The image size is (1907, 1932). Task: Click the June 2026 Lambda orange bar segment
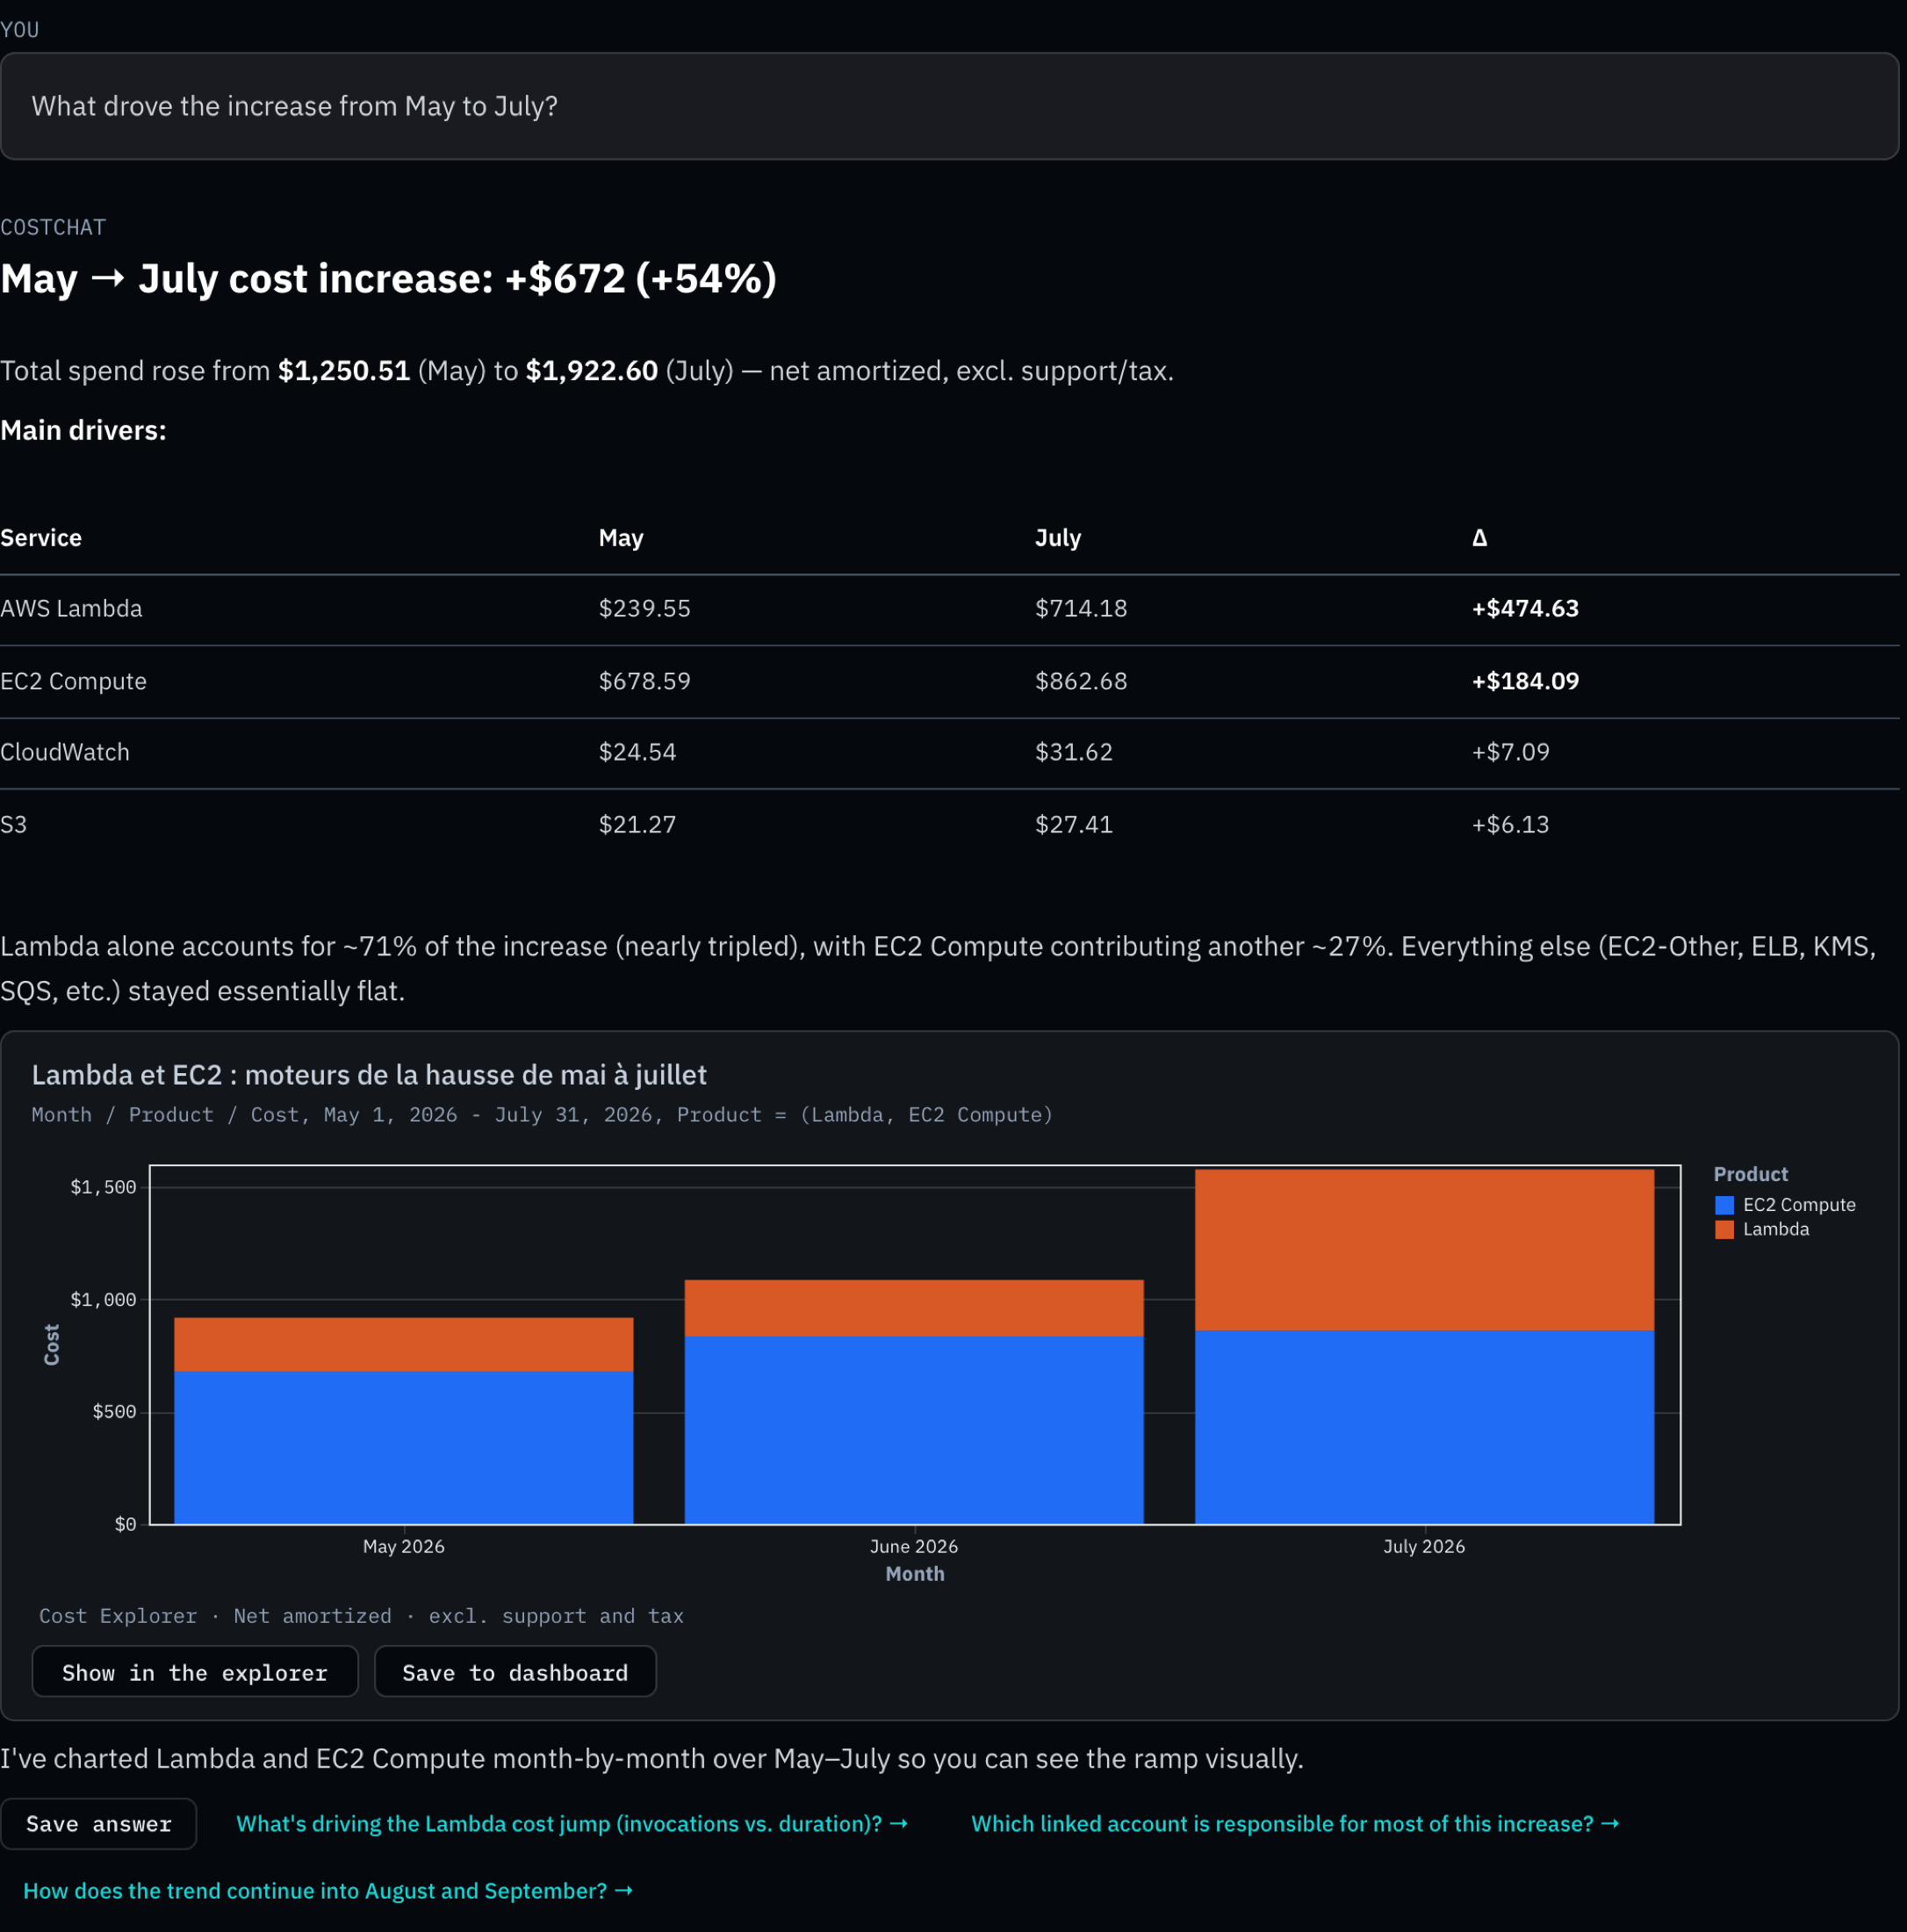914,1308
